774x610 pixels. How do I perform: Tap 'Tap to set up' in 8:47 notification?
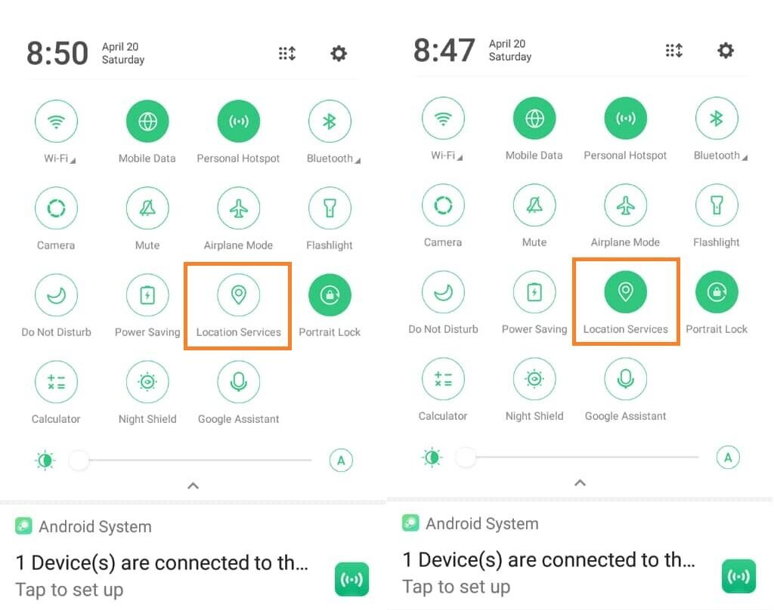[456, 587]
